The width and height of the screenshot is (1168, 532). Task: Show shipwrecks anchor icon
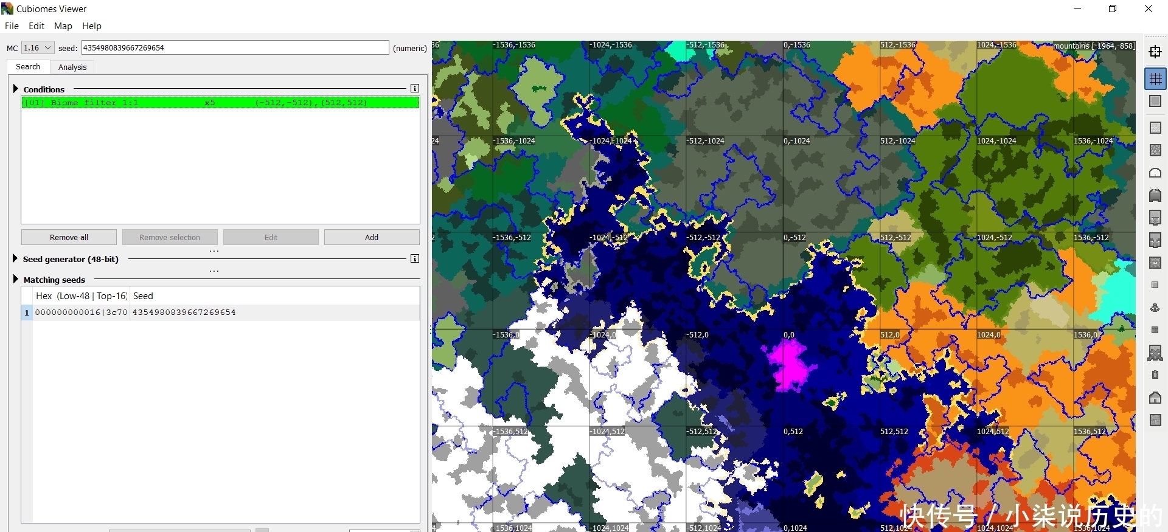pos(1155,308)
